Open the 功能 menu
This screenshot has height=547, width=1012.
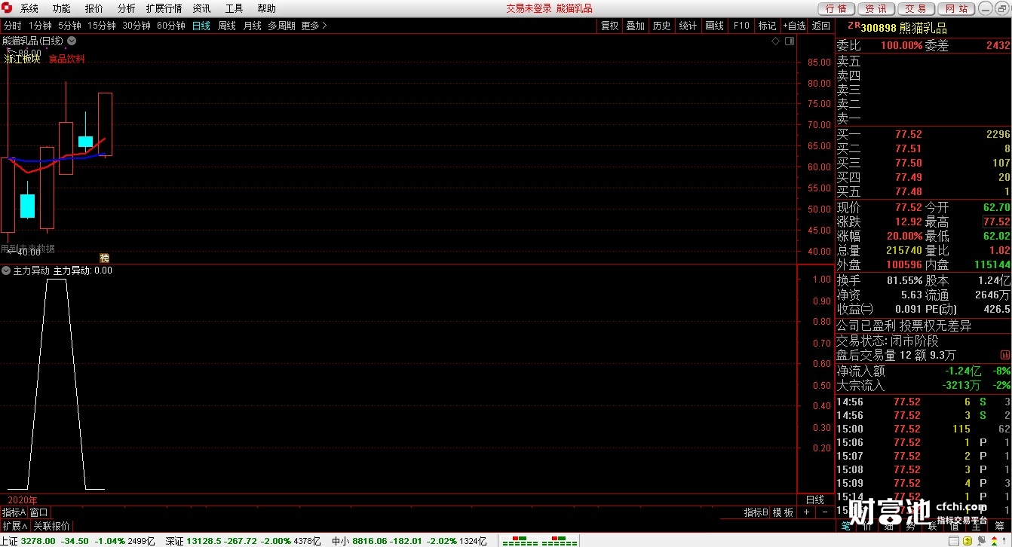click(62, 8)
